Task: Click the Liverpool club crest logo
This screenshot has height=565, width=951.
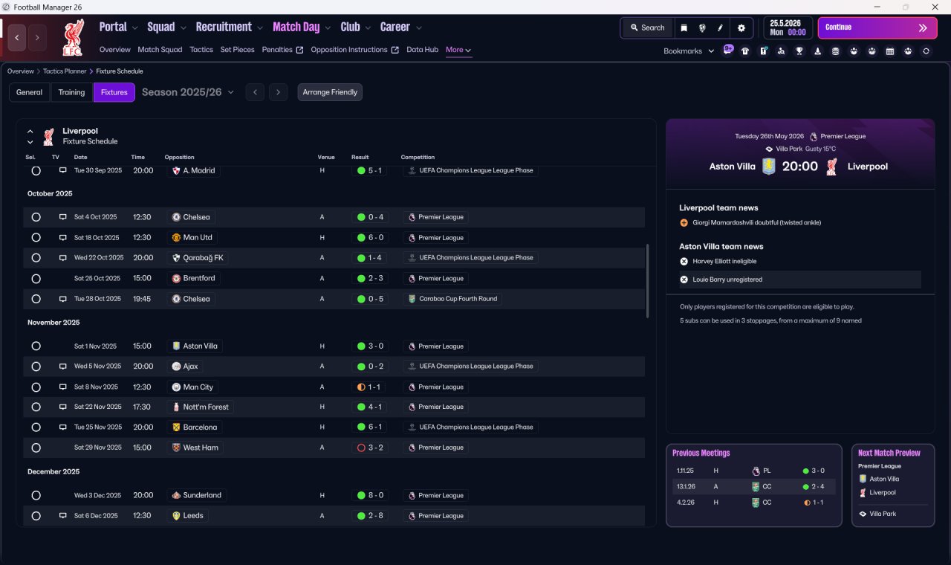Action: pyautogui.click(x=74, y=37)
